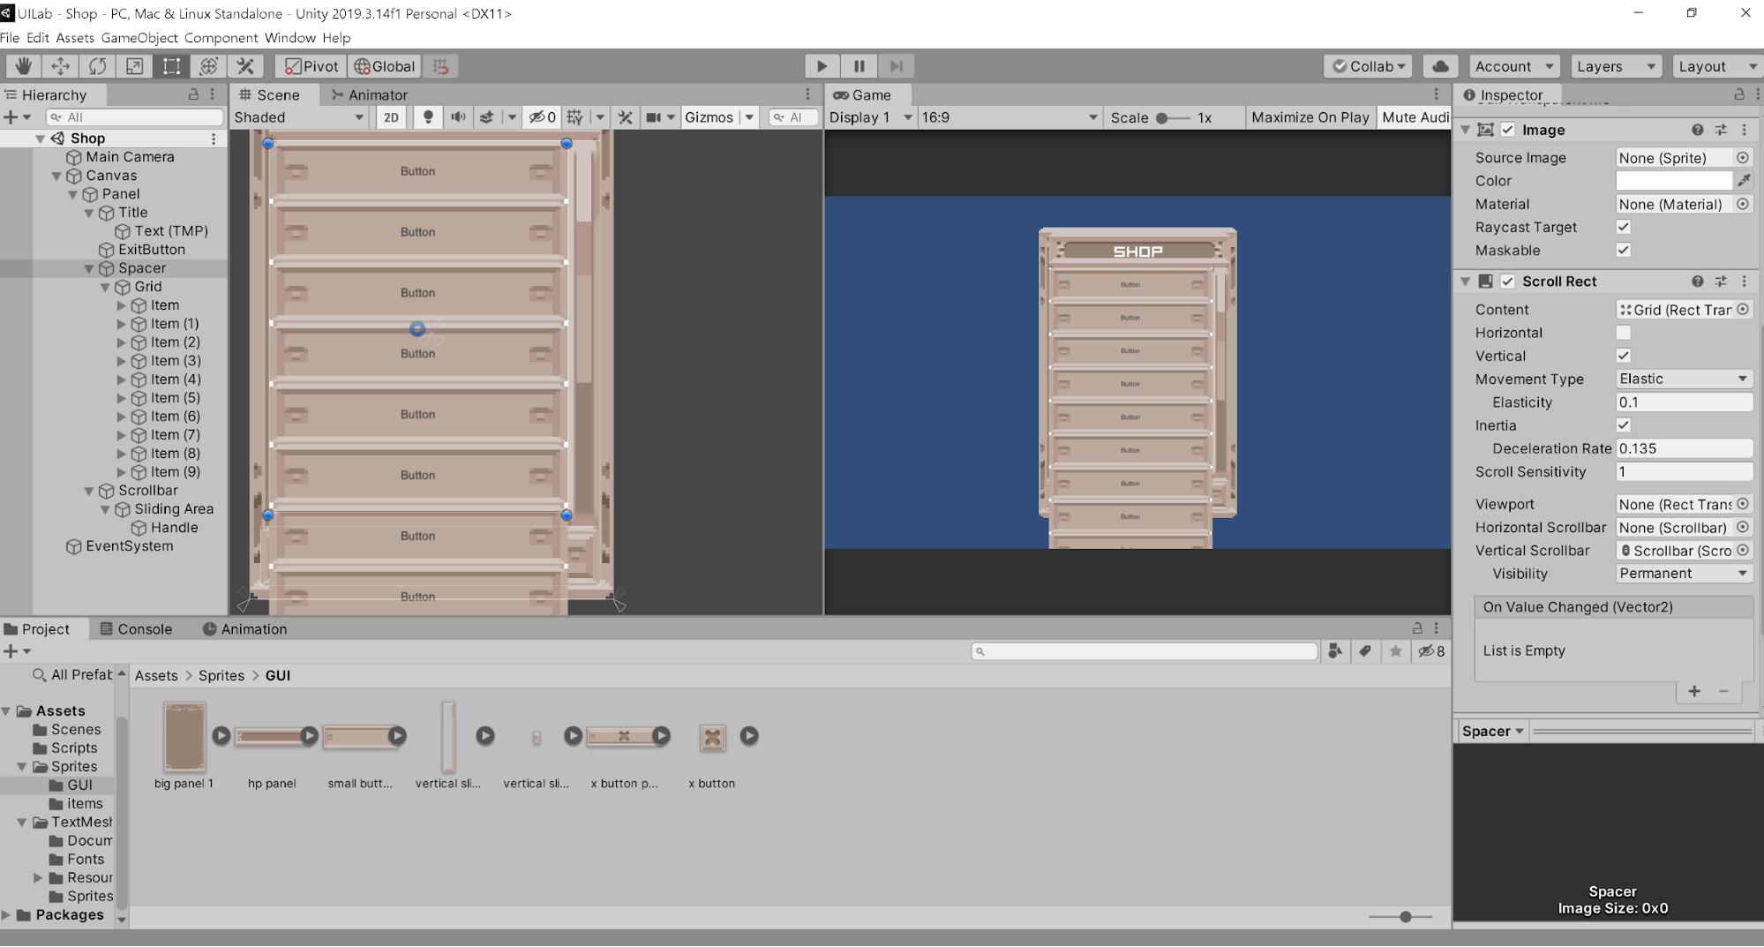Toggle Vertical scrolling checkbox
This screenshot has width=1764, height=947.
click(x=1624, y=356)
